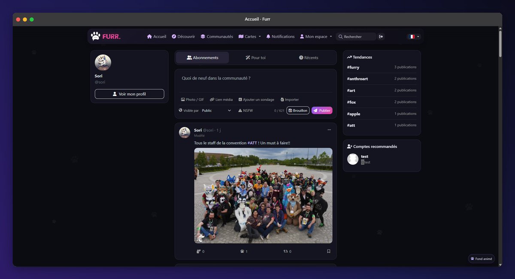Open the convention group photo
The image size is (515, 279).
pos(263,195)
